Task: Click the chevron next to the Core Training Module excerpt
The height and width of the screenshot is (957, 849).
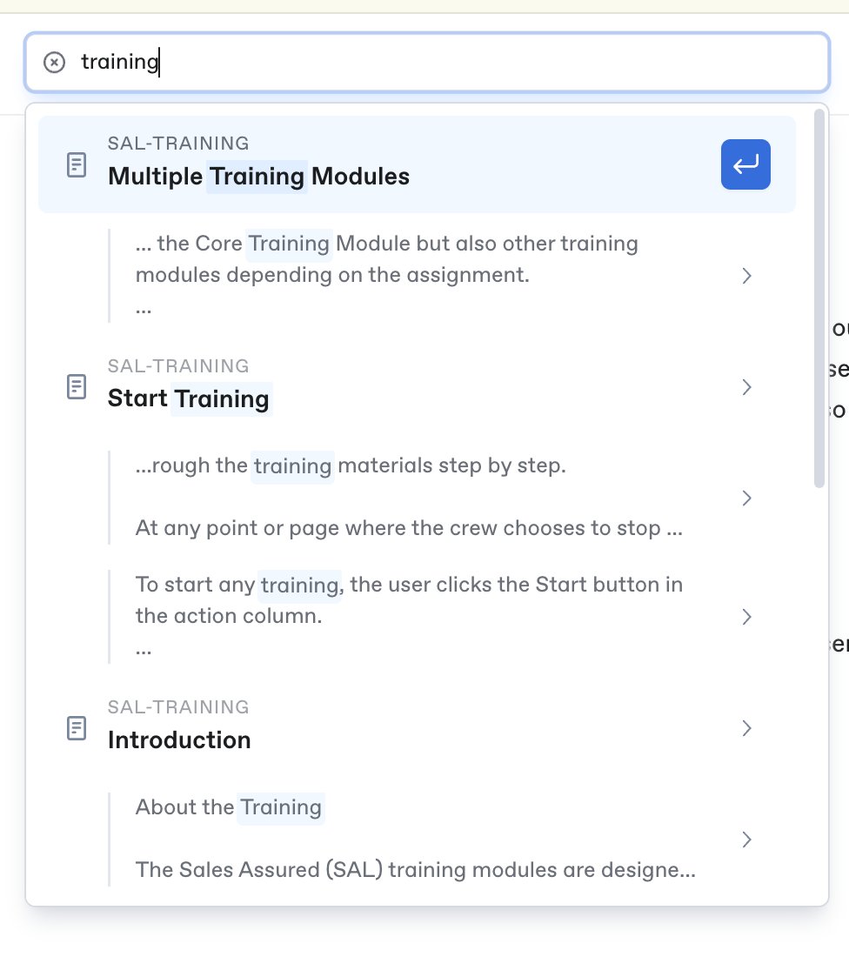Action: pyautogui.click(x=746, y=276)
